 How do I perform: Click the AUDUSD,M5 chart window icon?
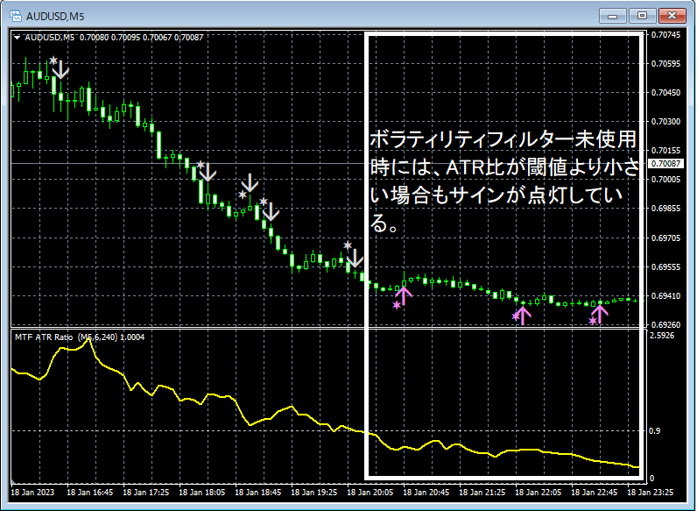16,16
